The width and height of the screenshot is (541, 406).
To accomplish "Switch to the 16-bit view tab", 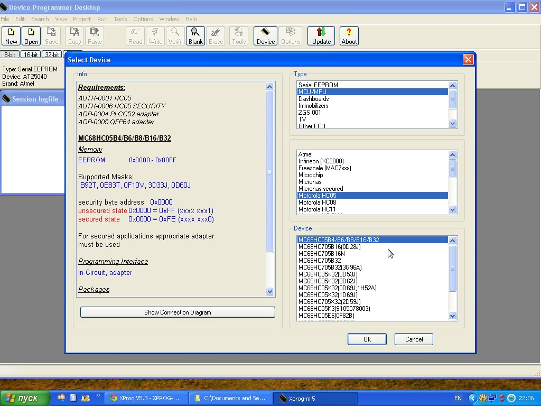I will coord(31,55).
